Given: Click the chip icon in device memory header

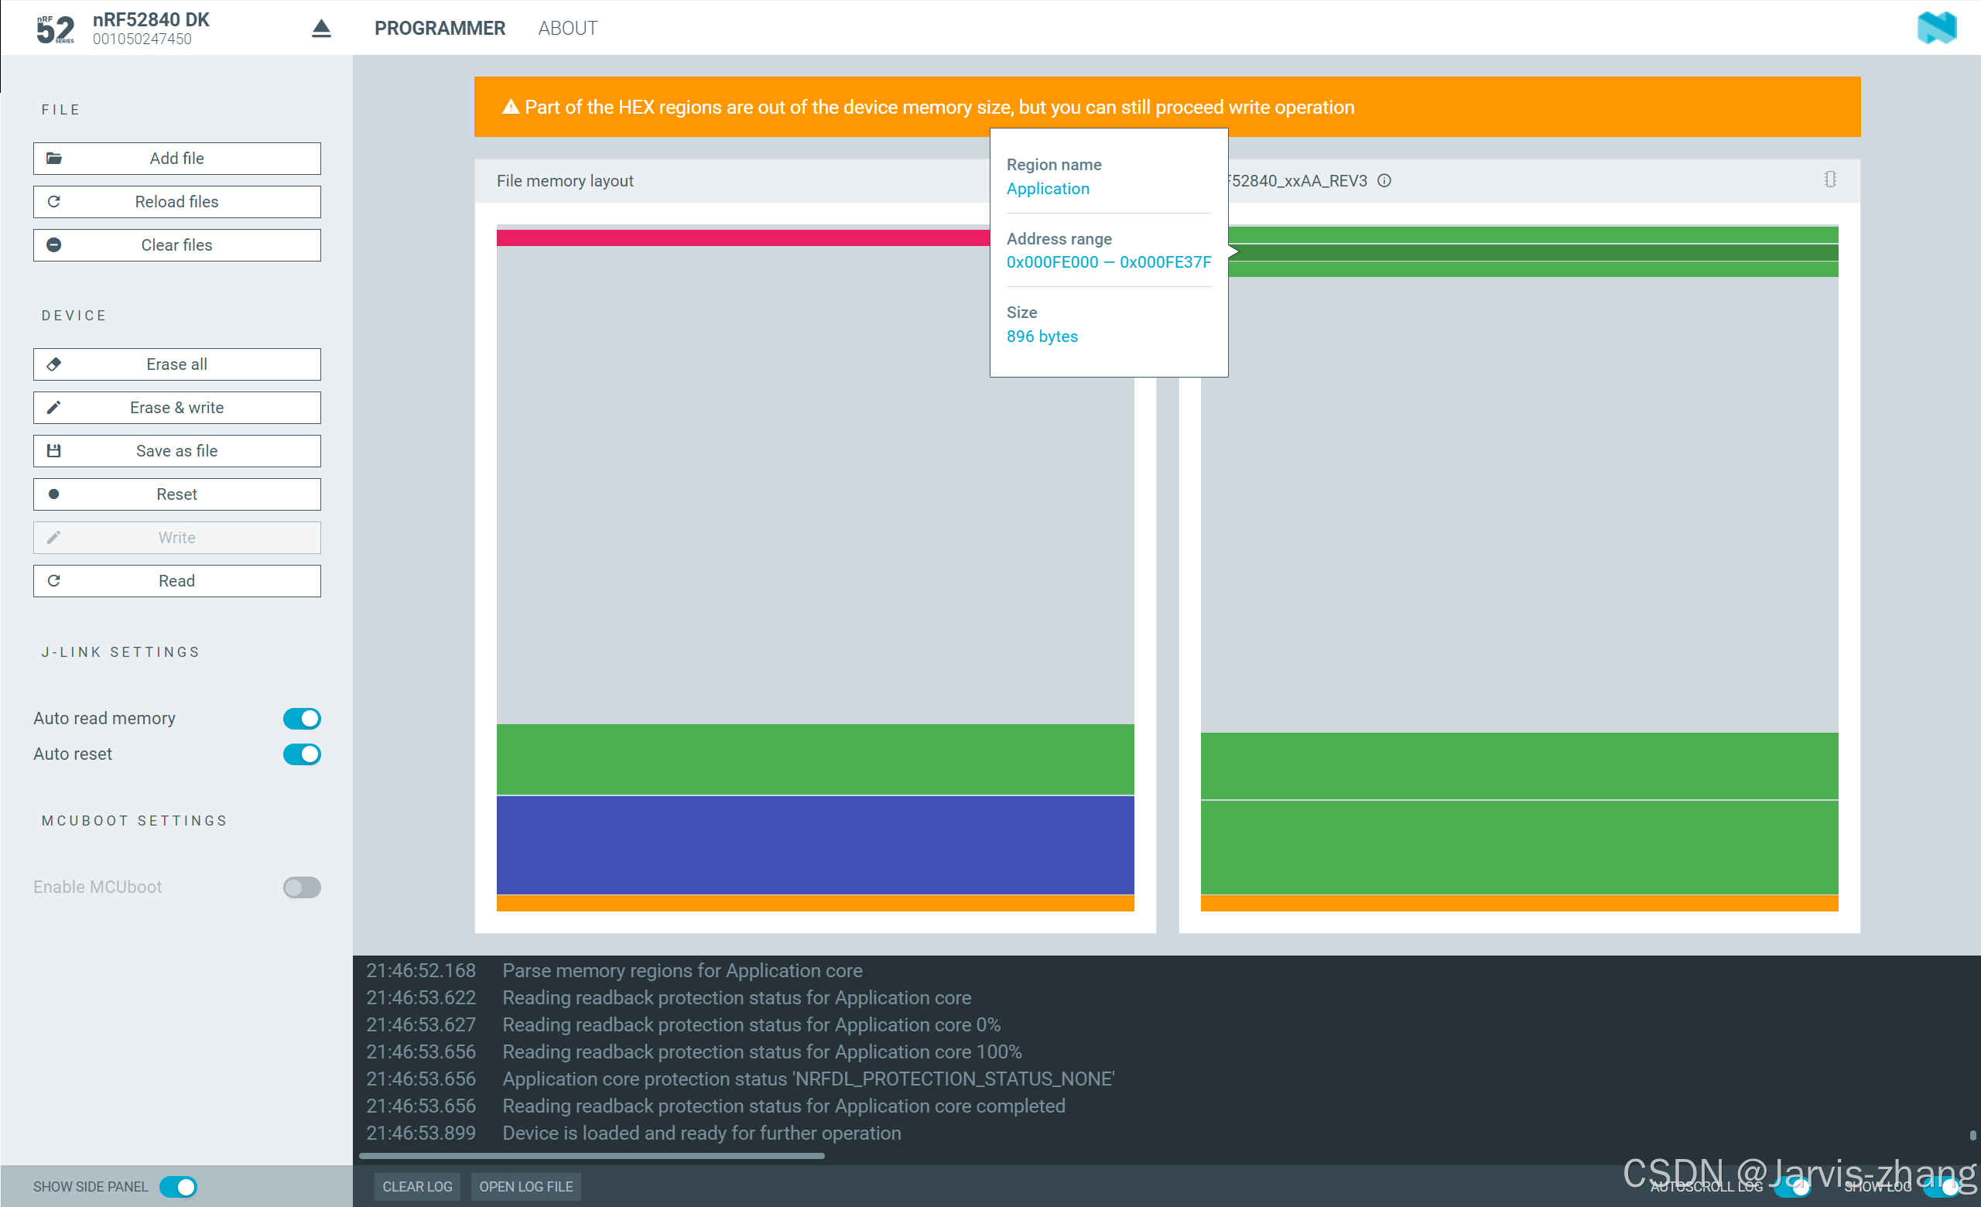Looking at the screenshot, I should point(1829,180).
